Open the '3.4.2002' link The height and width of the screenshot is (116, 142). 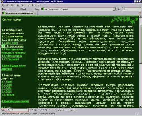(x=7, y=91)
